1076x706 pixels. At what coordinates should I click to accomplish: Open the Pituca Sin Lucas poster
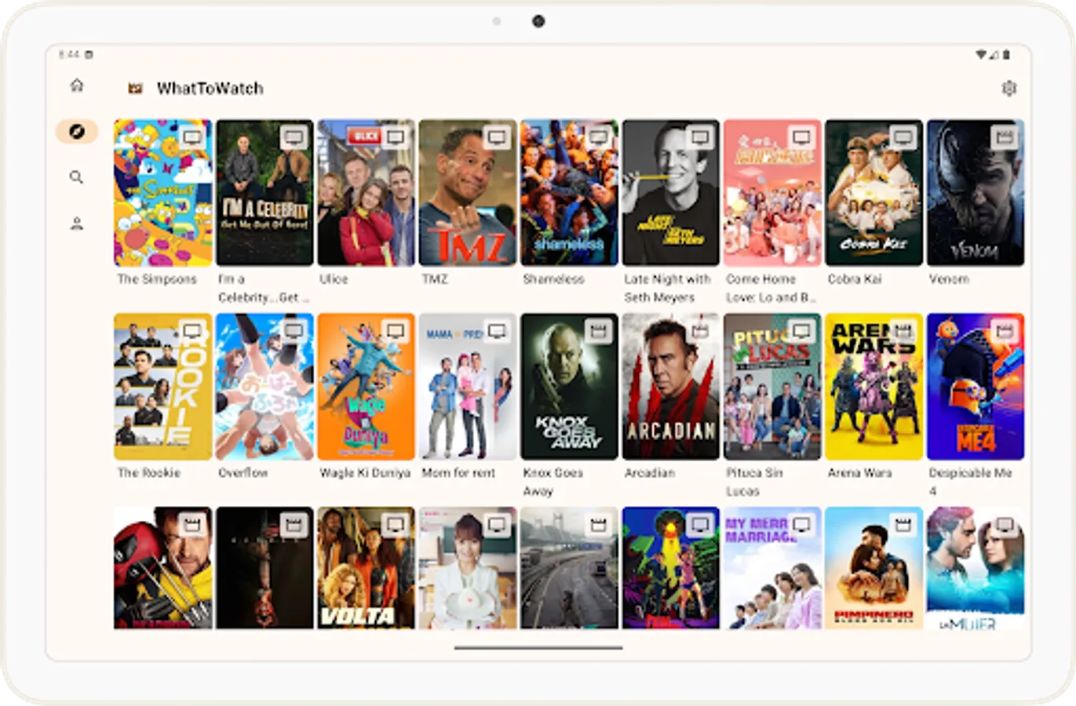pos(772,387)
